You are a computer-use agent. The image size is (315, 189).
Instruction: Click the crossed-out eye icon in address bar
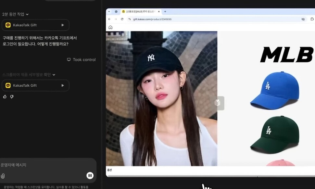[x=303, y=19]
